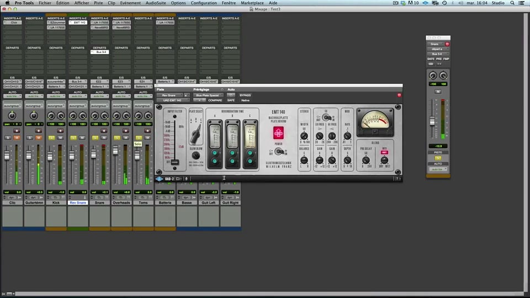This screenshot has width=530, height=298.
Task: Open Spotlight search in menu bar
Action: (512, 3)
